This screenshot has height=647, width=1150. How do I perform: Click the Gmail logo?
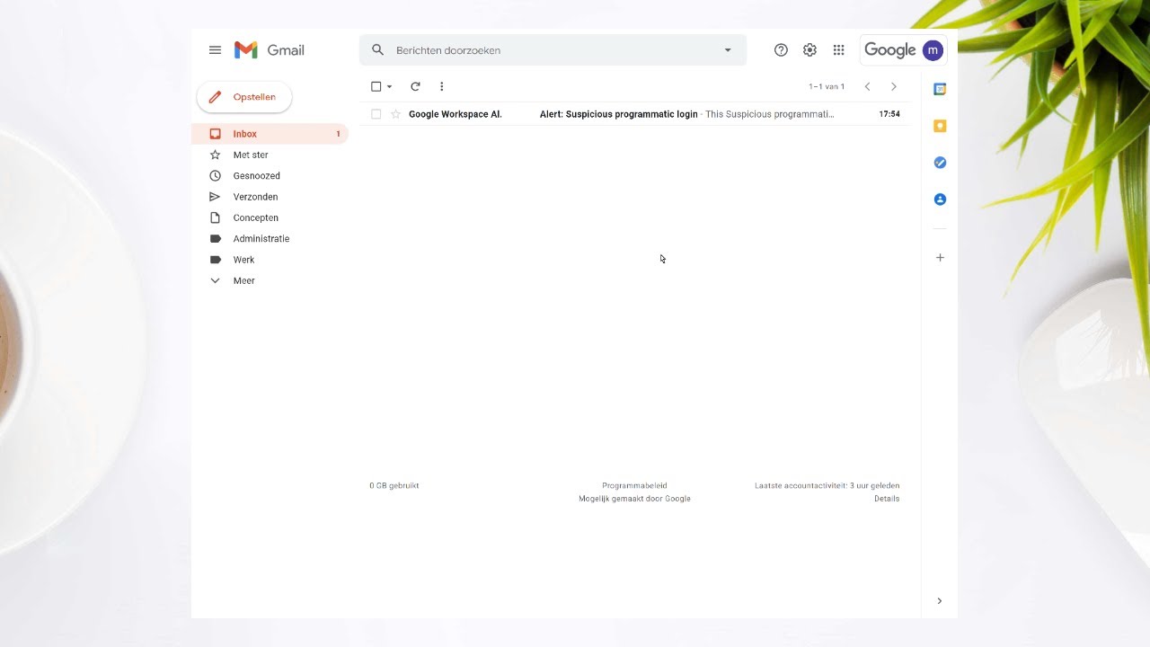tap(269, 50)
